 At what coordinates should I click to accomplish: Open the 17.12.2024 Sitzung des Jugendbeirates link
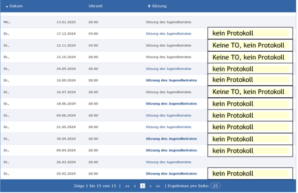pos(168,34)
